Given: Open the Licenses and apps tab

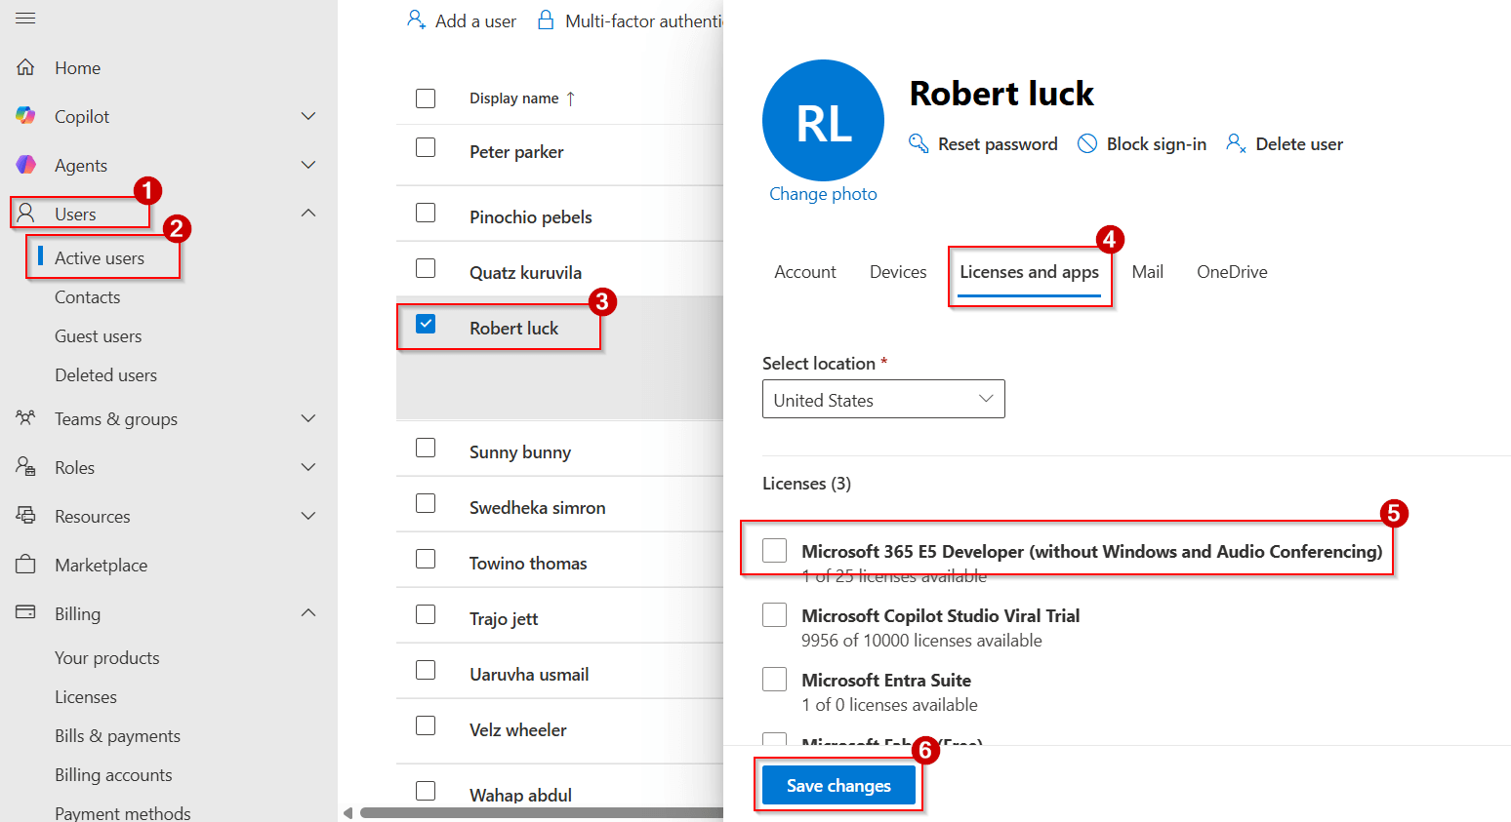Looking at the screenshot, I should pos(1029,271).
